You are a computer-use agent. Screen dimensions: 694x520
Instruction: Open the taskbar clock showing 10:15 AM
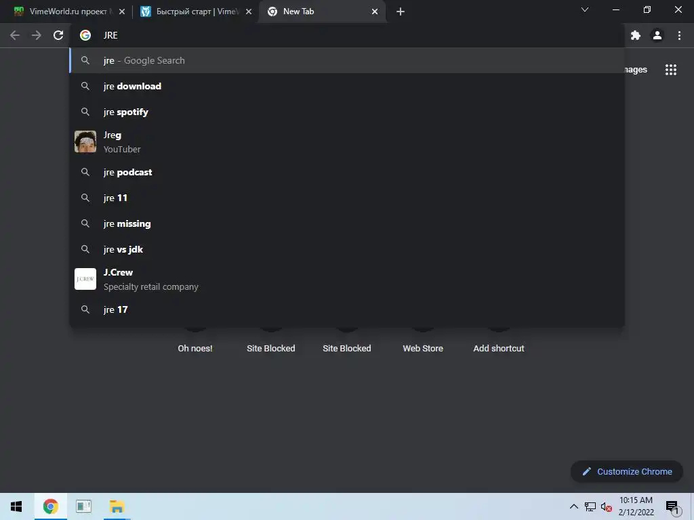[x=636, y=506]
